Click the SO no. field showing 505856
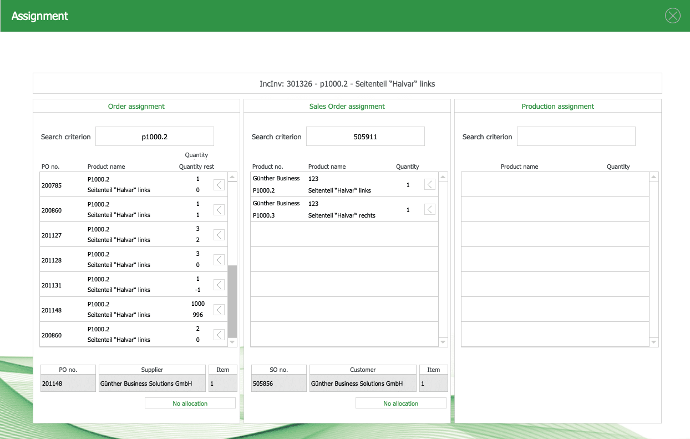This screenshot has width=690, height=439. pyautogui.click(x=278, y=384)
